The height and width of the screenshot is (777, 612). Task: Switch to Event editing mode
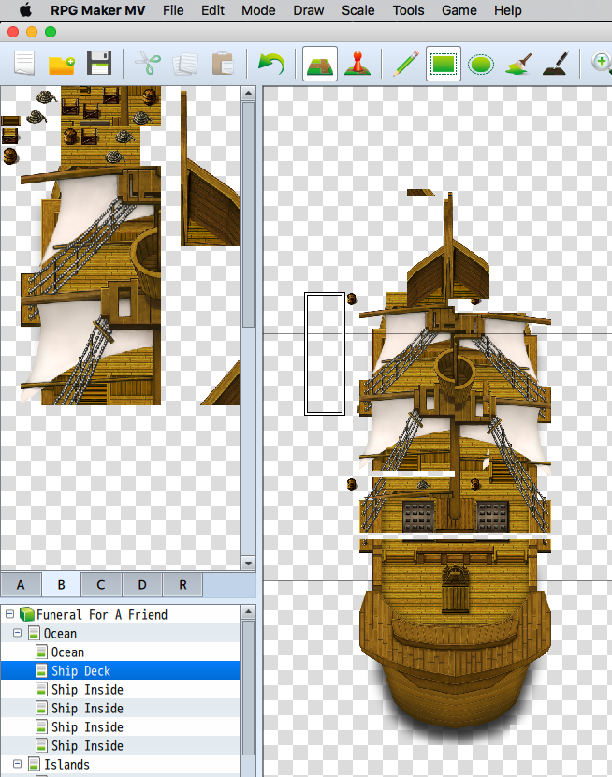357,64
